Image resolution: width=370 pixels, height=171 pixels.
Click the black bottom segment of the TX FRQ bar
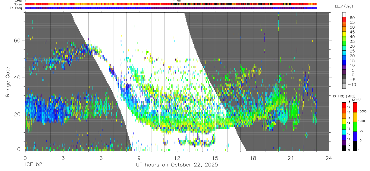click(344, 148)
